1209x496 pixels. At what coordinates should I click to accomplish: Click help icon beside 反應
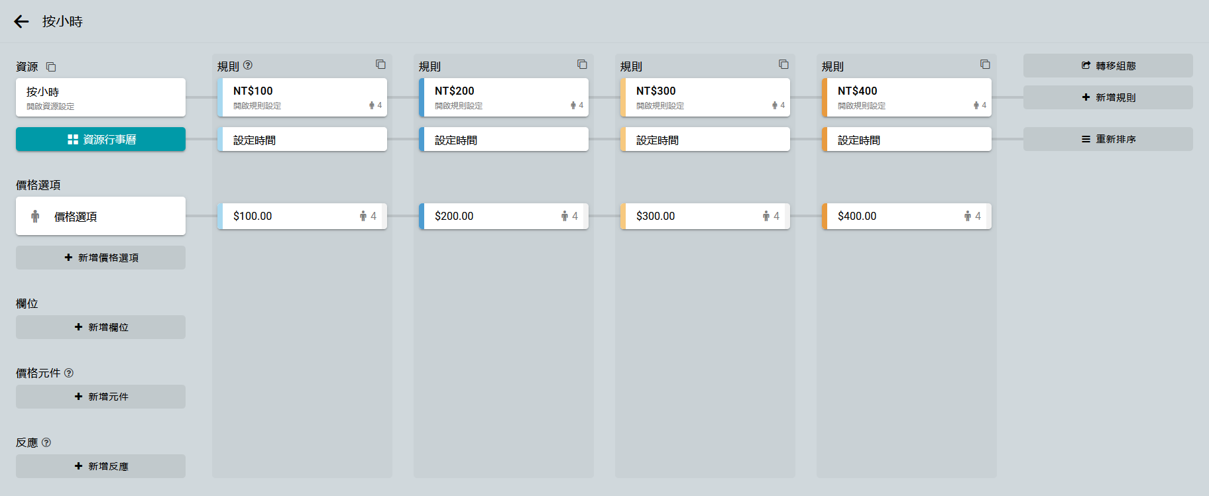(46, 442)
